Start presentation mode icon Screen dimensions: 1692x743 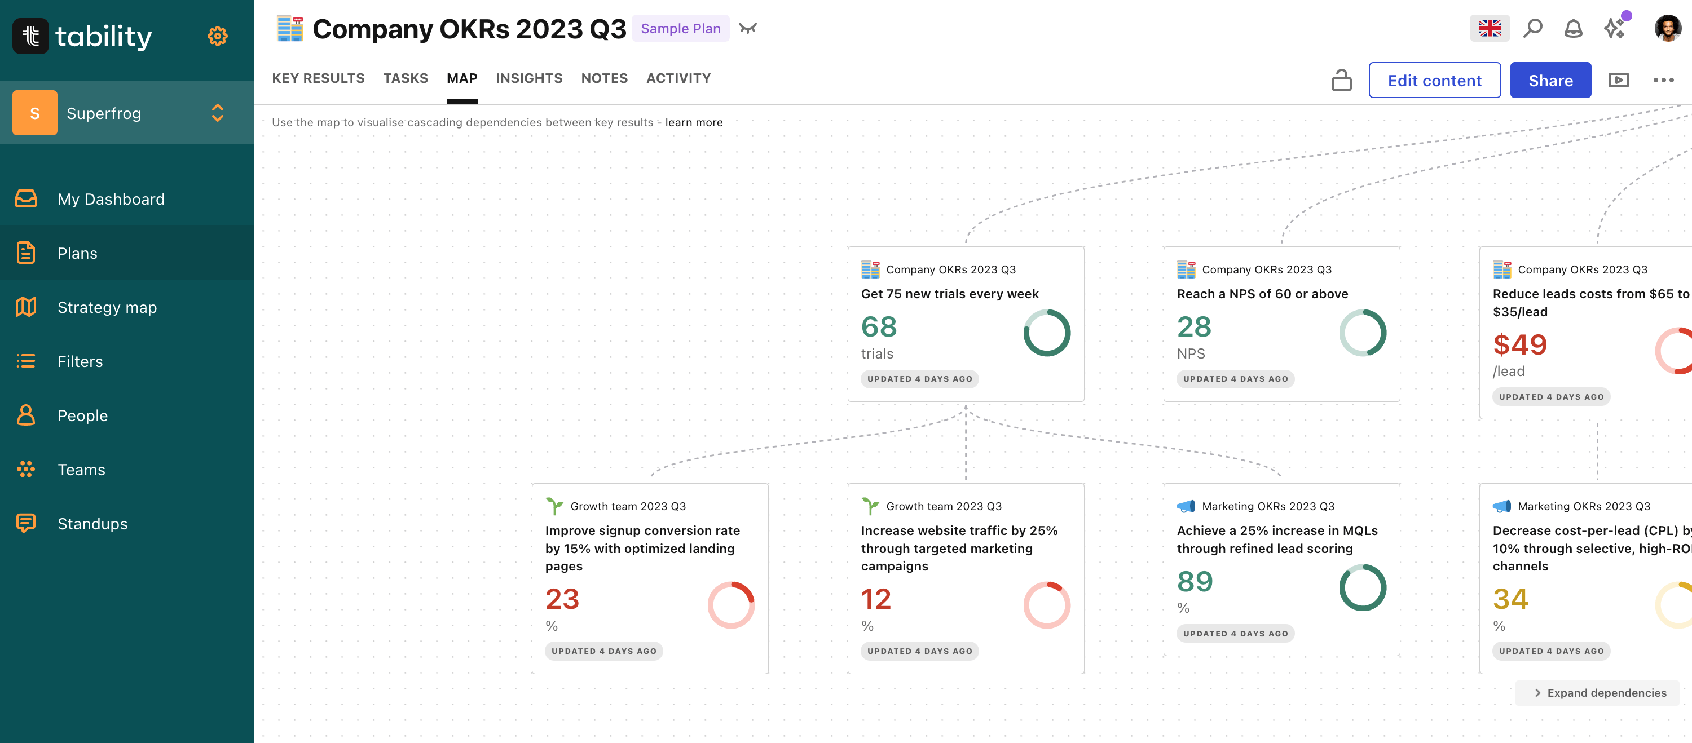[1619, 80]
